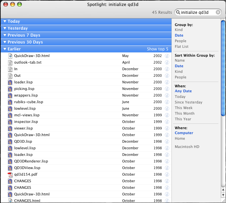Click the file icon beside QD3DView.lisp
Image resolution: width=226 pixels, height=203 pixels.
click(x=10, y=168)
